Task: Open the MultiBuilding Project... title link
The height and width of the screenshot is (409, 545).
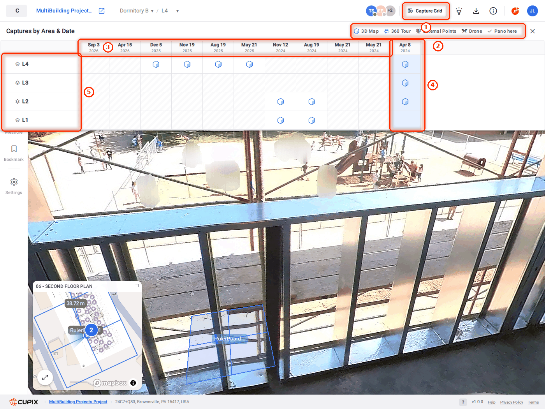Action: pos(64,11)
